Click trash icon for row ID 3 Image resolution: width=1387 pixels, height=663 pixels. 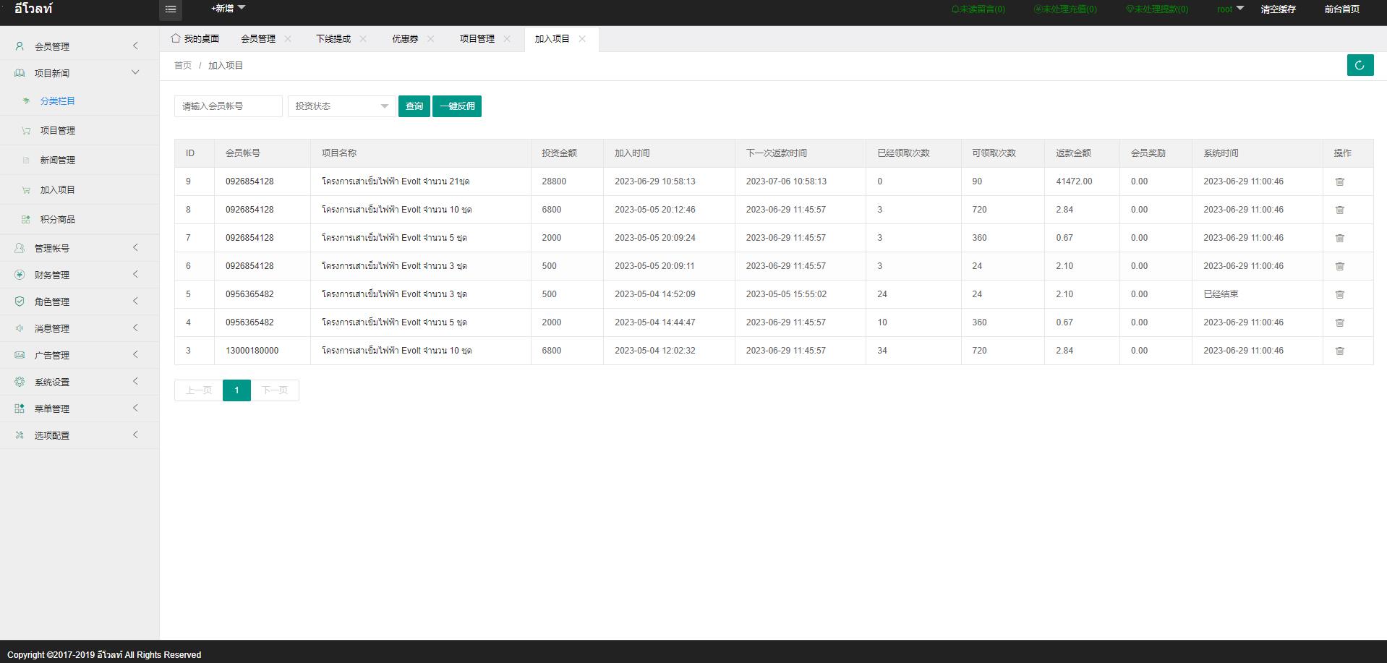coord(1339,351)
